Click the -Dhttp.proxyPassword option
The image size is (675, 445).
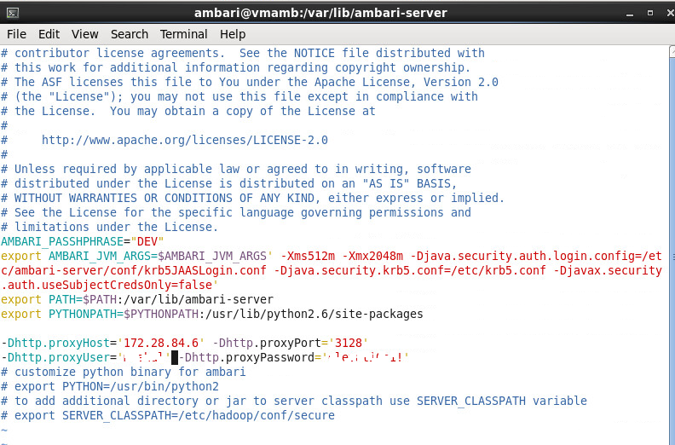[x=246, y=357]
